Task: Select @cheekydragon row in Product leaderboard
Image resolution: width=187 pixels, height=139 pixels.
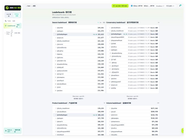Action: 79,115
